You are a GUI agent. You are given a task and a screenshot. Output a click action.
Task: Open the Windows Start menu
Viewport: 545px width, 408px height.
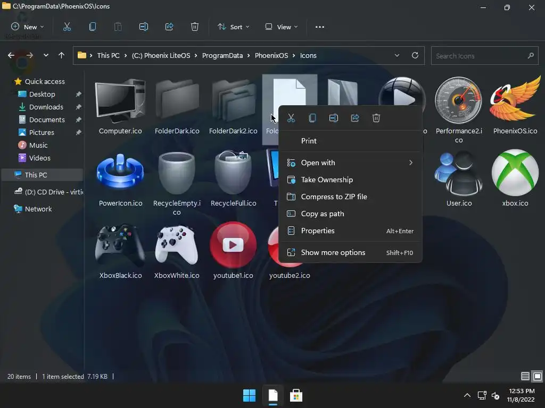249,395
